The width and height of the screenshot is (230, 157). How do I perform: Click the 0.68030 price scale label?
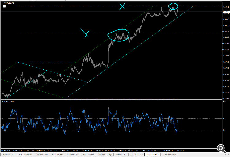tap(226, 37)
